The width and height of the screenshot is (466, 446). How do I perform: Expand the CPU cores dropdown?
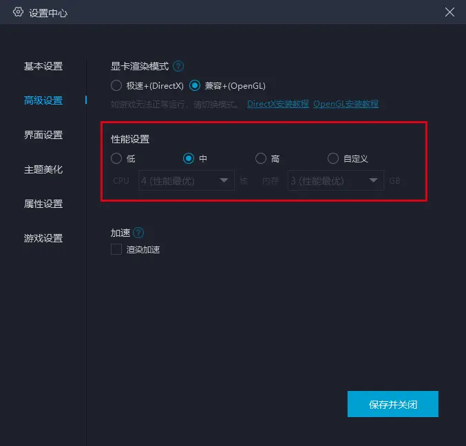click(187, 180)
